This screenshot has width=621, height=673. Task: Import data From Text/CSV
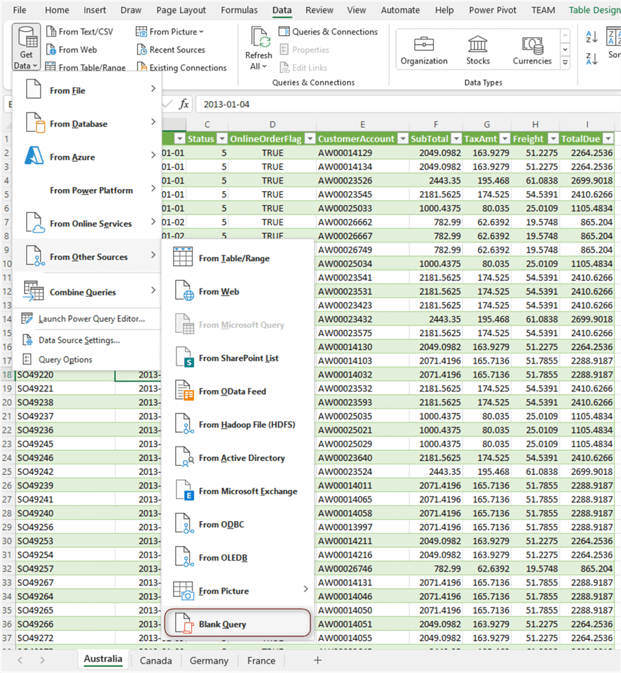(x=78, y=32)
